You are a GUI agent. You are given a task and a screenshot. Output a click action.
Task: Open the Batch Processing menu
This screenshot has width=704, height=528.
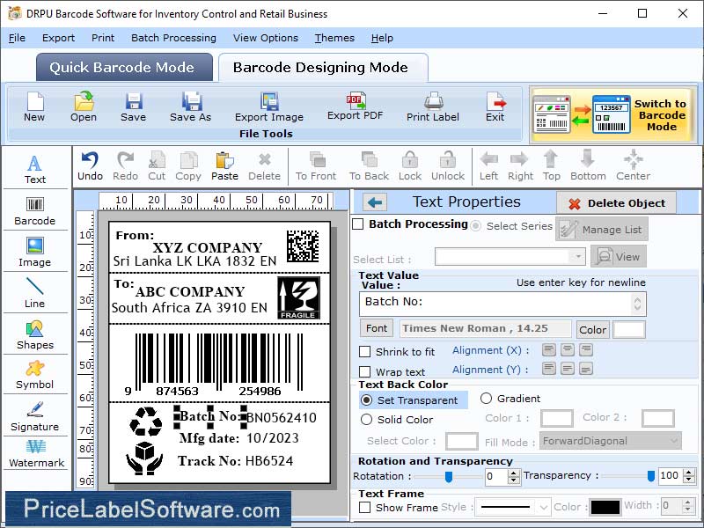[173, 38]
